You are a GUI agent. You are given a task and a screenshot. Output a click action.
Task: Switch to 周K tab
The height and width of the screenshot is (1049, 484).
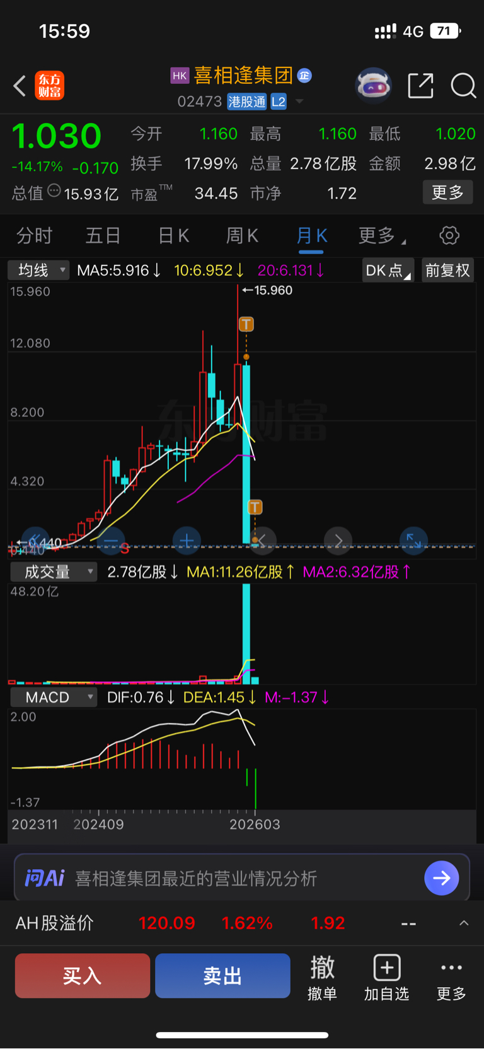coord(242,236)
